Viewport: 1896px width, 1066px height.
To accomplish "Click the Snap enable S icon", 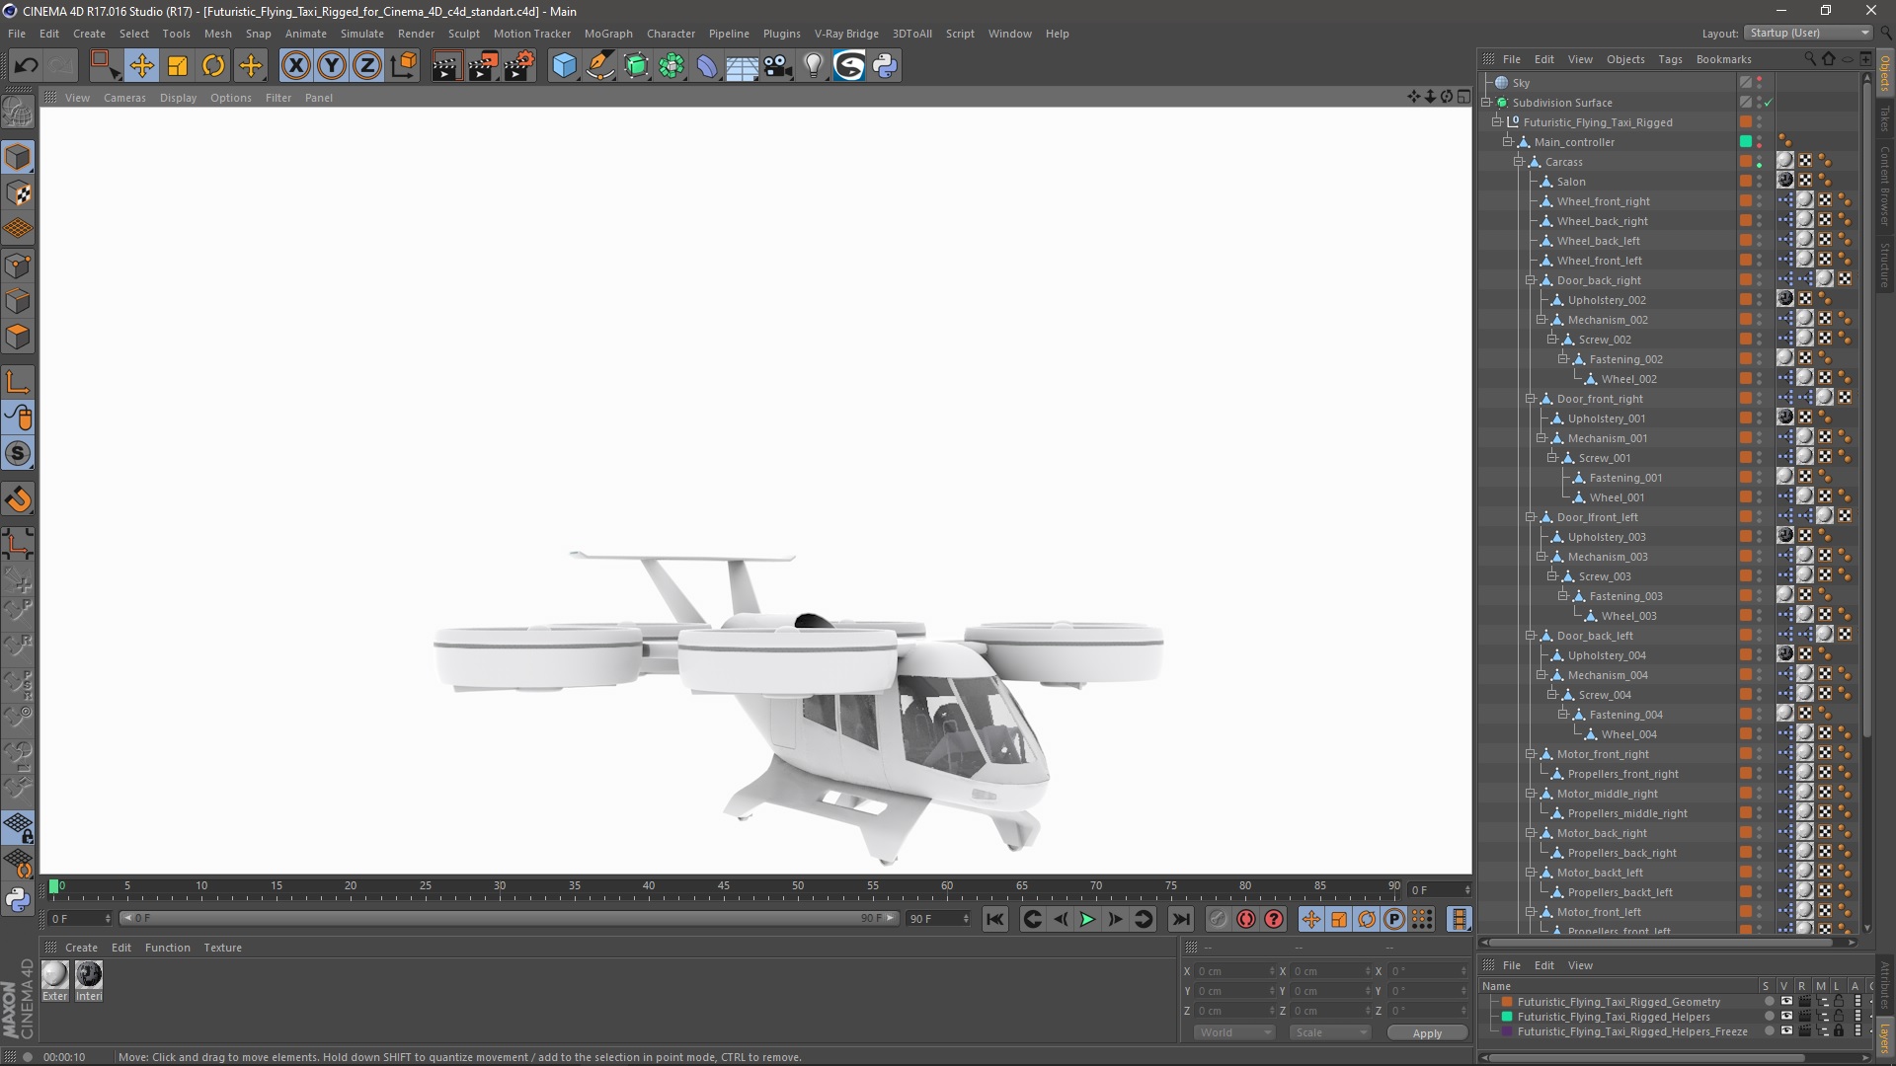I will 18,454.
